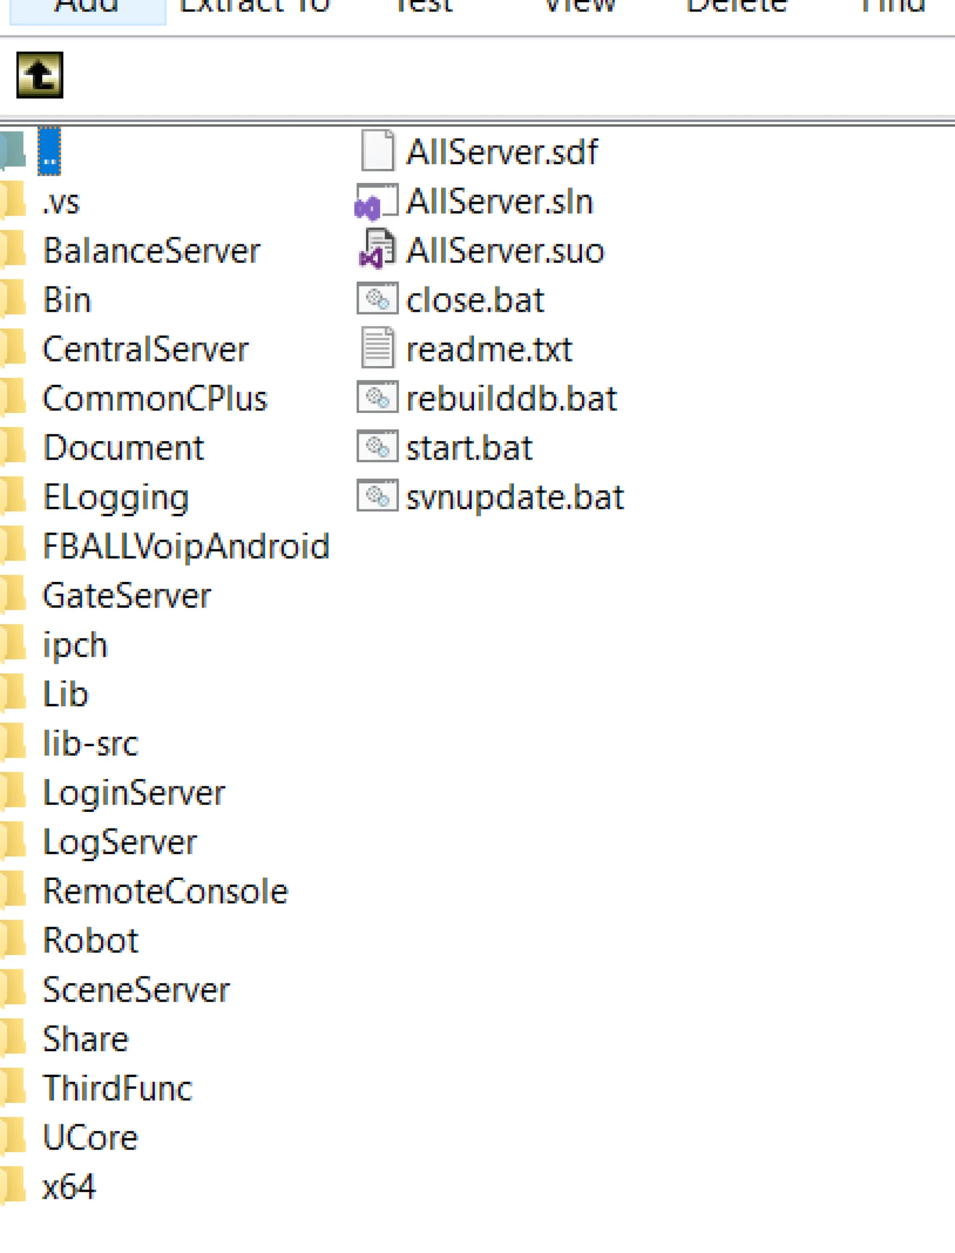Click the rebuilddb.bat batch file icon
Viewport: 955px width, 1253px height.
377,398
